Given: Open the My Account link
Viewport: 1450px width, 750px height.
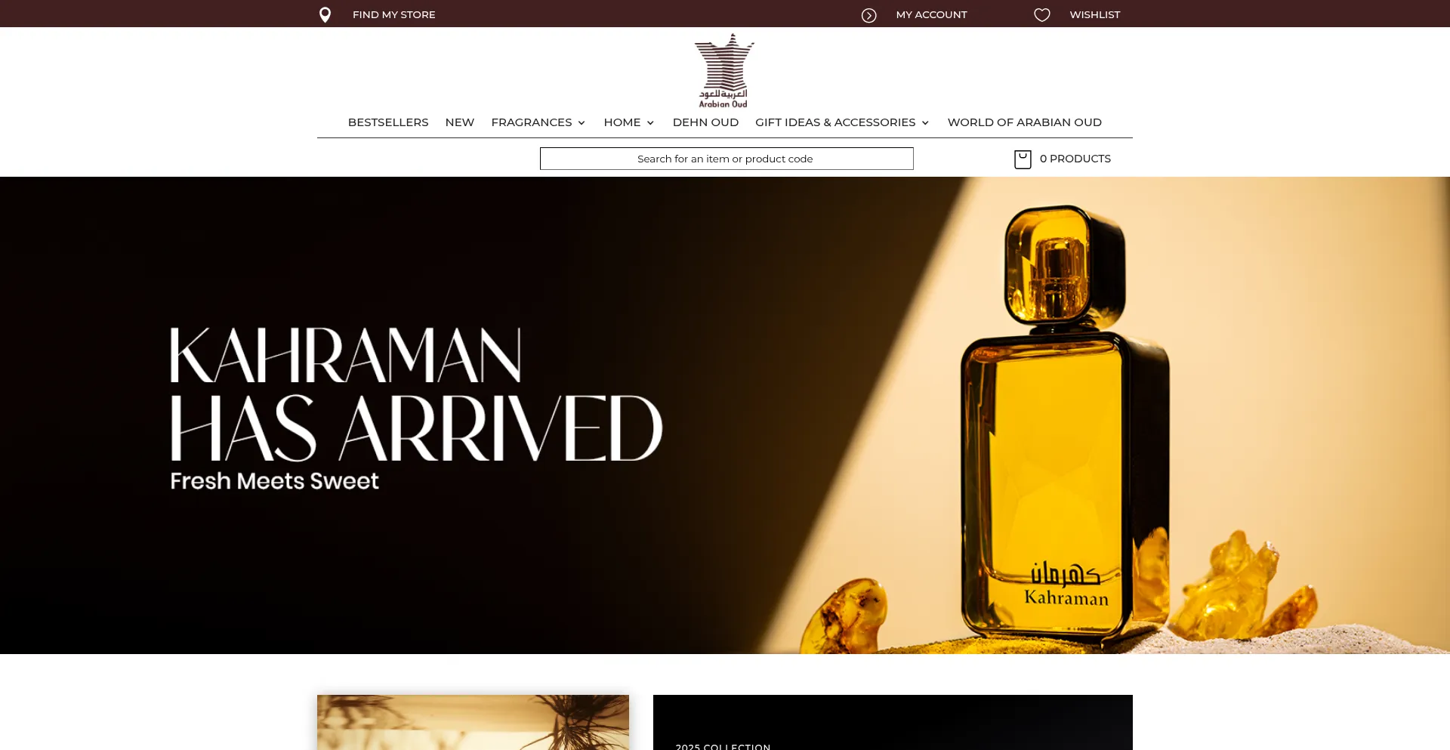Looking at the screenshot, I should coord(931,15).
